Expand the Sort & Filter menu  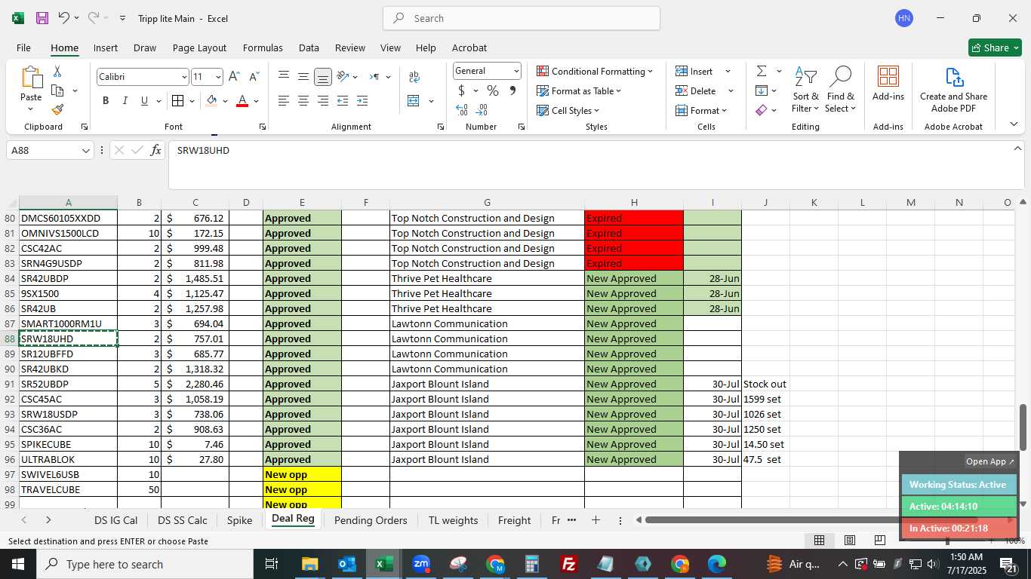(x=806, y=90)
